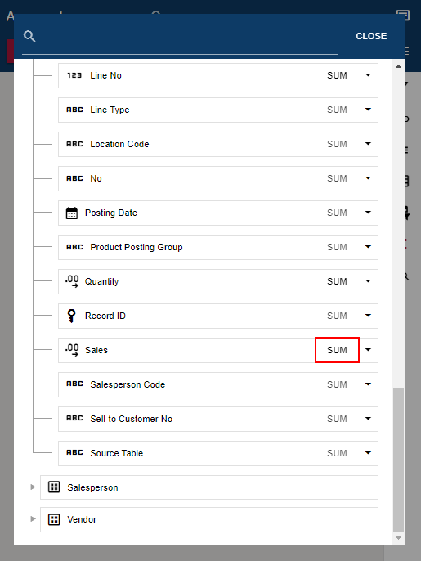Select the Product Posting Group field
This screenshot has width=421, height=561.
218,247
